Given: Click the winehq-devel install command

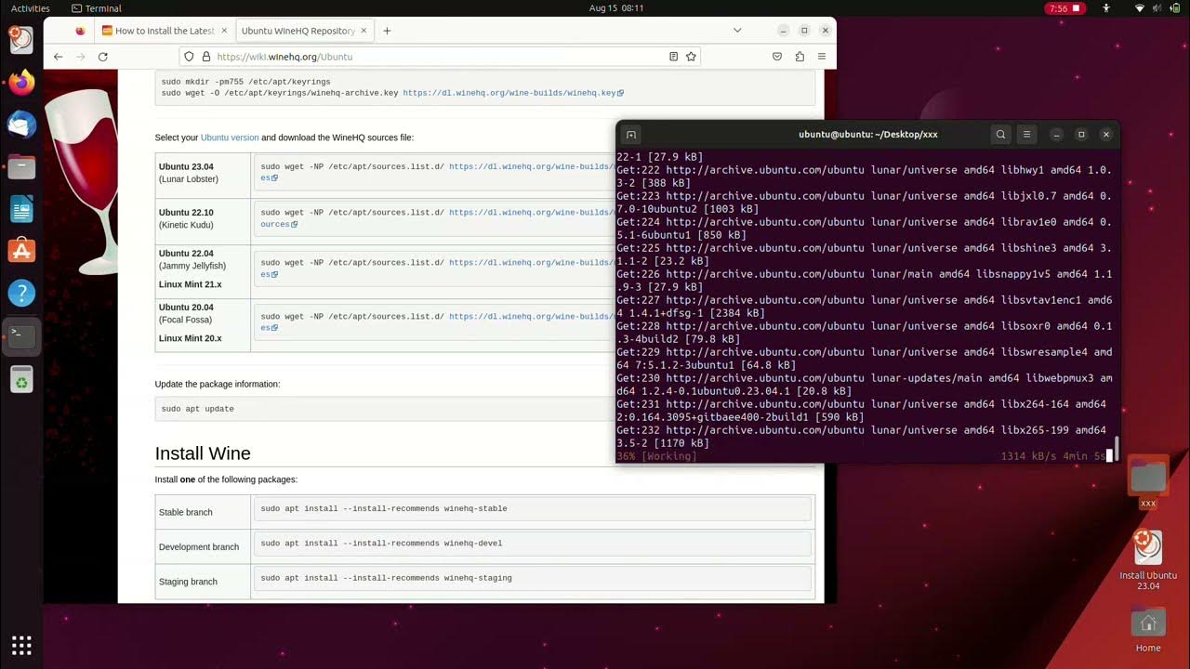Looking at the screenshot, I should pyautogui.click(x=381, y=543).
